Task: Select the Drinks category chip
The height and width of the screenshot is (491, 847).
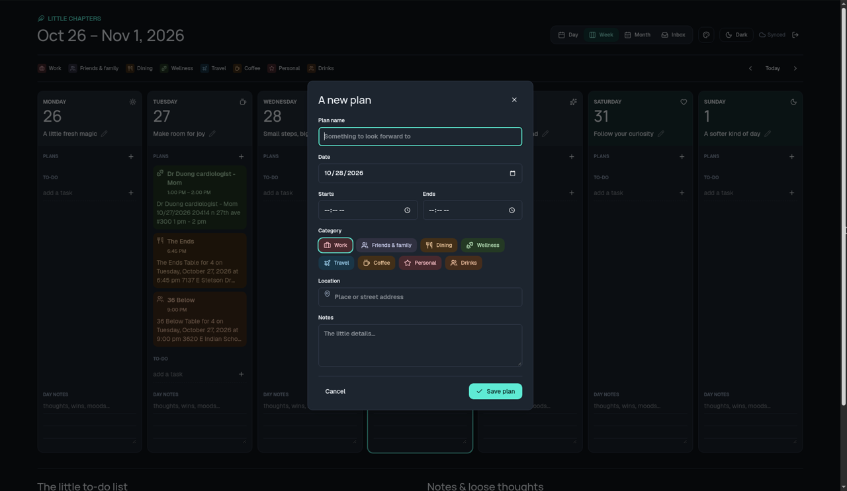Action: (463, 263)
